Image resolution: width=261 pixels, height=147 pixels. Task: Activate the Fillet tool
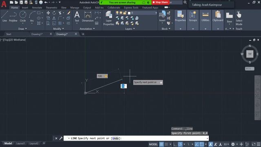click(60, 18)
